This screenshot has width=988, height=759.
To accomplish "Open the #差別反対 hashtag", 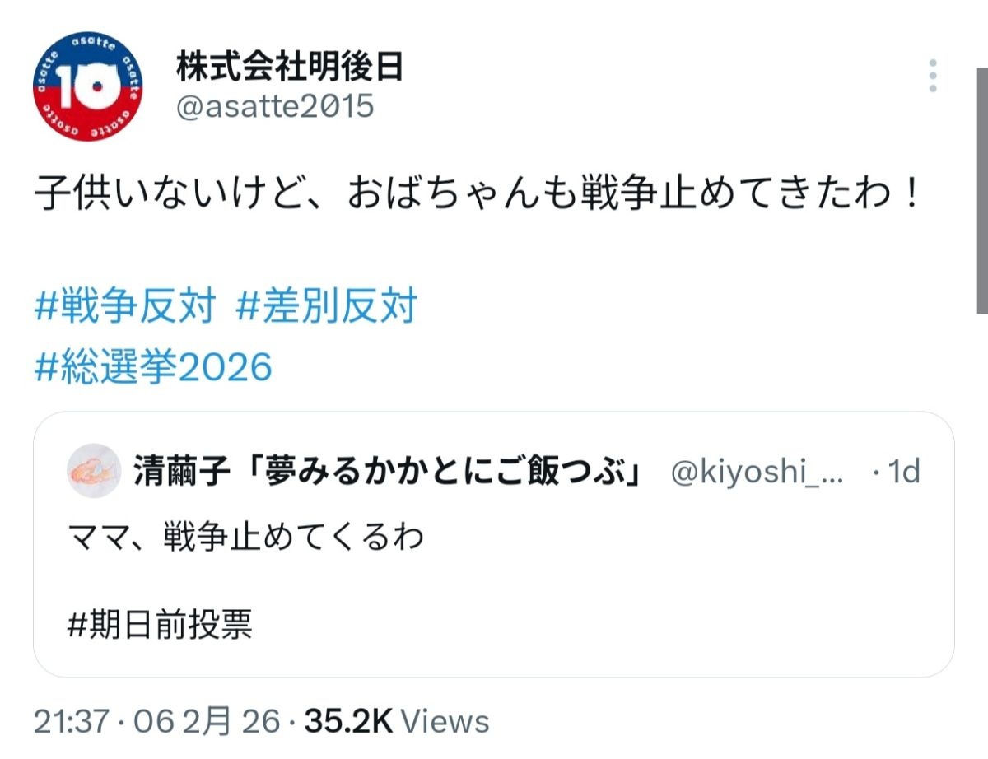I will [326, 307].
